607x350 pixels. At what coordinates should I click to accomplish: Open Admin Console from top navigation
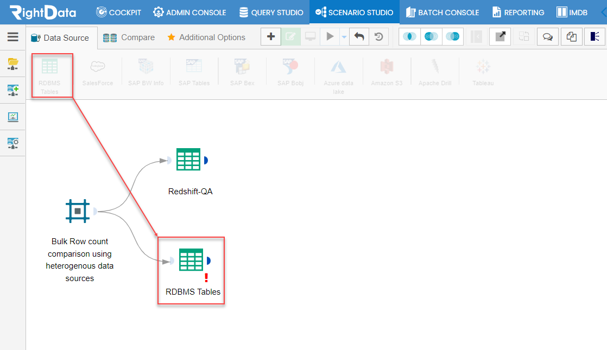(189, 12)
